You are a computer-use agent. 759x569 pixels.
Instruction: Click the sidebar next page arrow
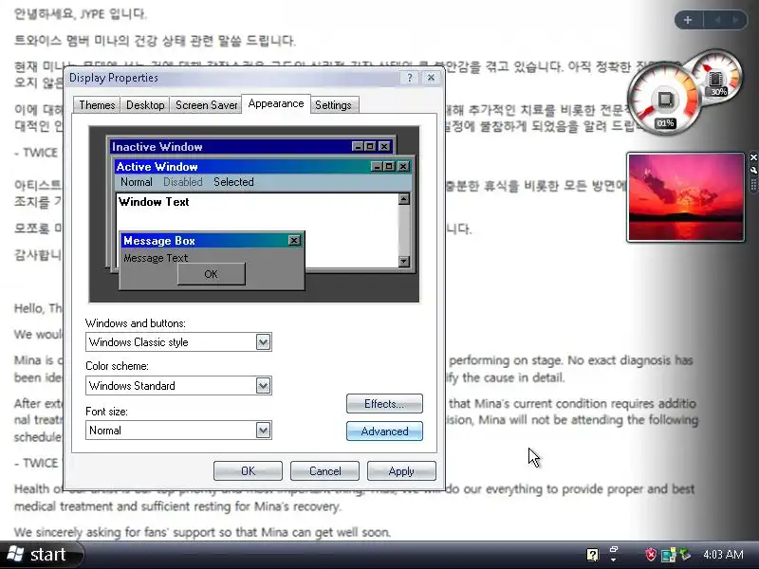pyautogui.click(x=735, y=20)
